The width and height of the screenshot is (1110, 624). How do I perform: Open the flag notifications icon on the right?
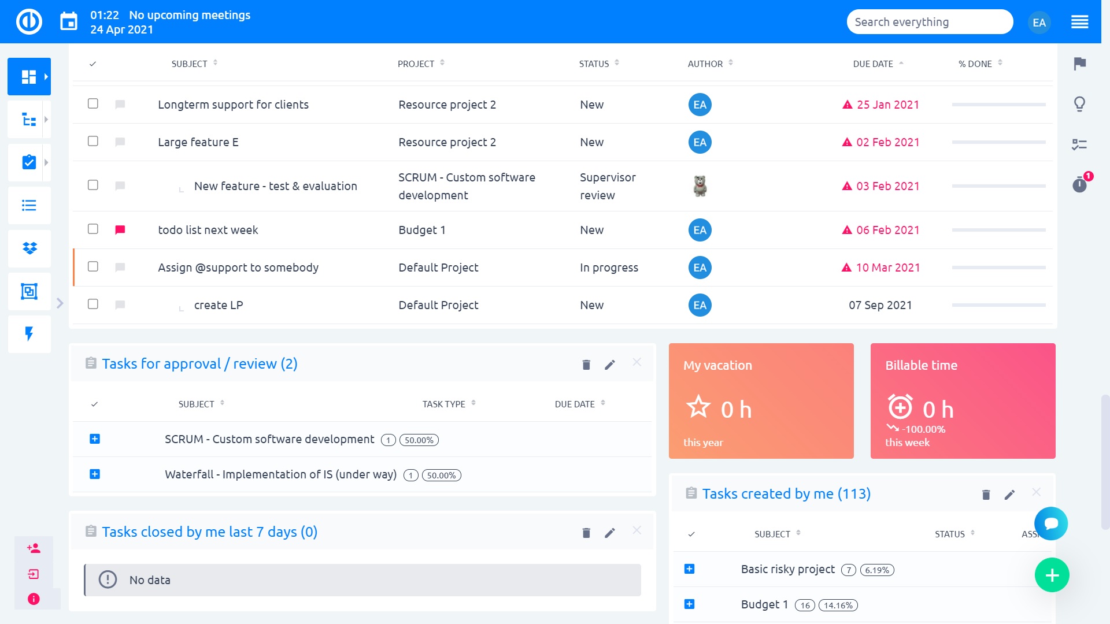pyautogui.click(x=1080, y=65)
